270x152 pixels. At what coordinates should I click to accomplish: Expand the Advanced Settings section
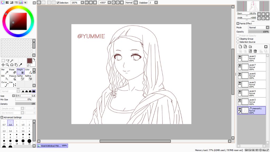(x=2, y=117)
